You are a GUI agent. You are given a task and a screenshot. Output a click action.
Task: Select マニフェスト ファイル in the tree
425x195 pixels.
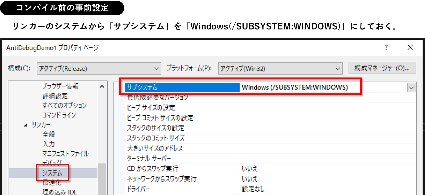point(65,153)
